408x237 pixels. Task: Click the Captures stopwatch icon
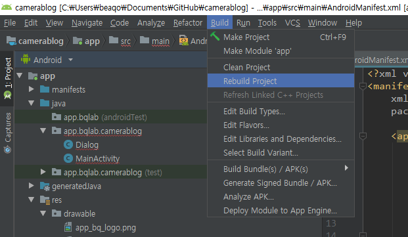coord(7,150)
